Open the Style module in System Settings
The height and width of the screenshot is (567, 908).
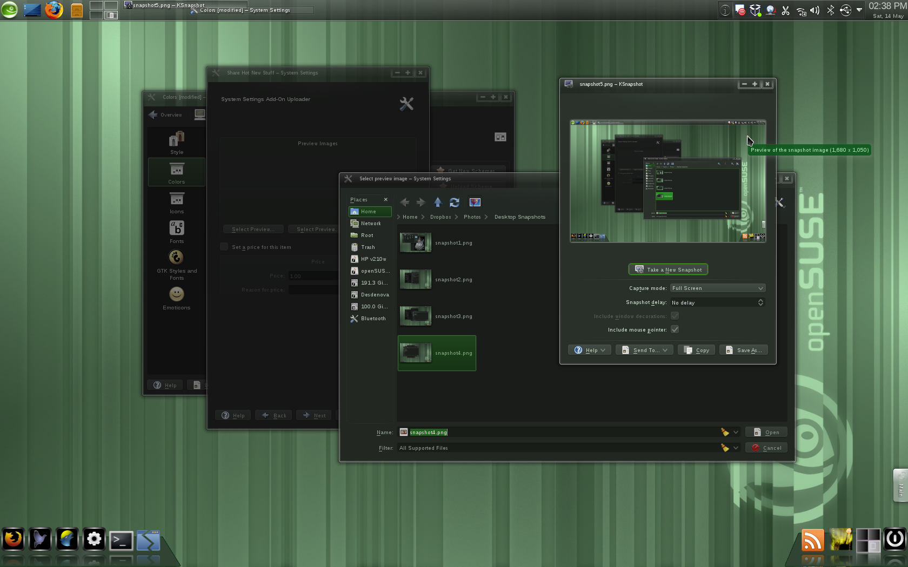(x=177, y=143)
